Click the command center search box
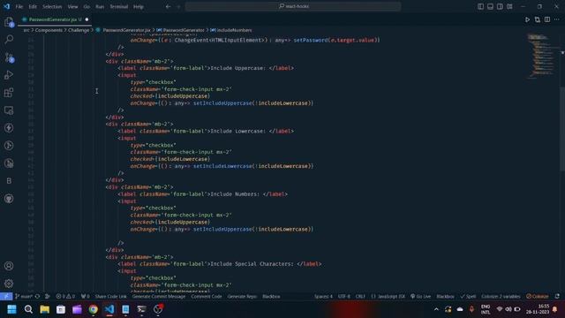The width and height of the screenshot is (565, 318). click(x=293, y=6)
